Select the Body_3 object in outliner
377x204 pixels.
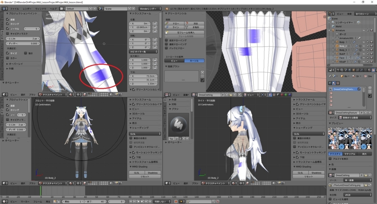[x=343, y=50]
